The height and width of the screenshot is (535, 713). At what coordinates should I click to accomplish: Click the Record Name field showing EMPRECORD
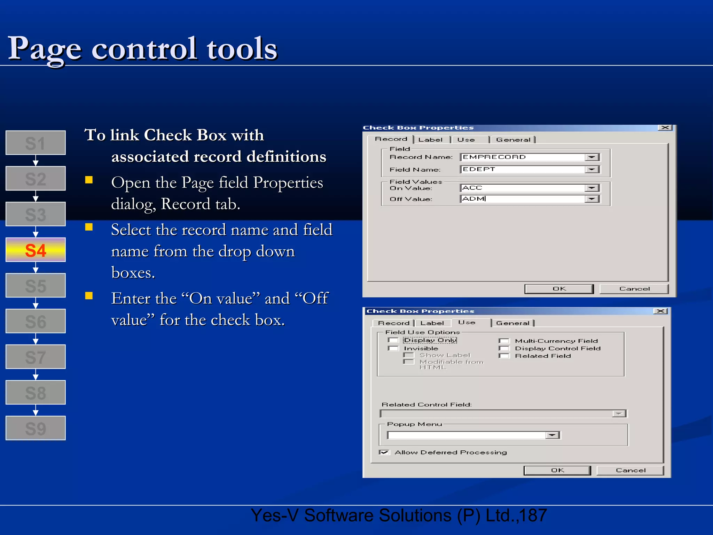pos(530,157)
